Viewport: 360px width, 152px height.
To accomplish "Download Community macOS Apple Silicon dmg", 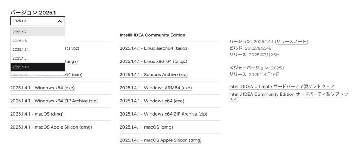I will [x=160, y=140].
